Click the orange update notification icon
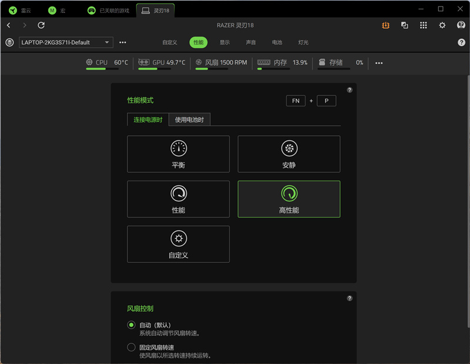Screen dimensions: 470x364 (385, 25)
